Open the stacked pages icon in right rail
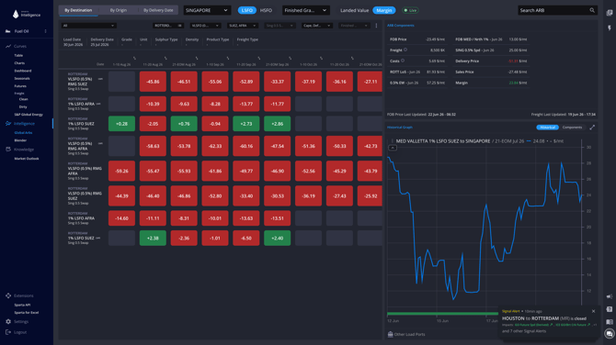616x345 pixels. click(x=610, y=13)
